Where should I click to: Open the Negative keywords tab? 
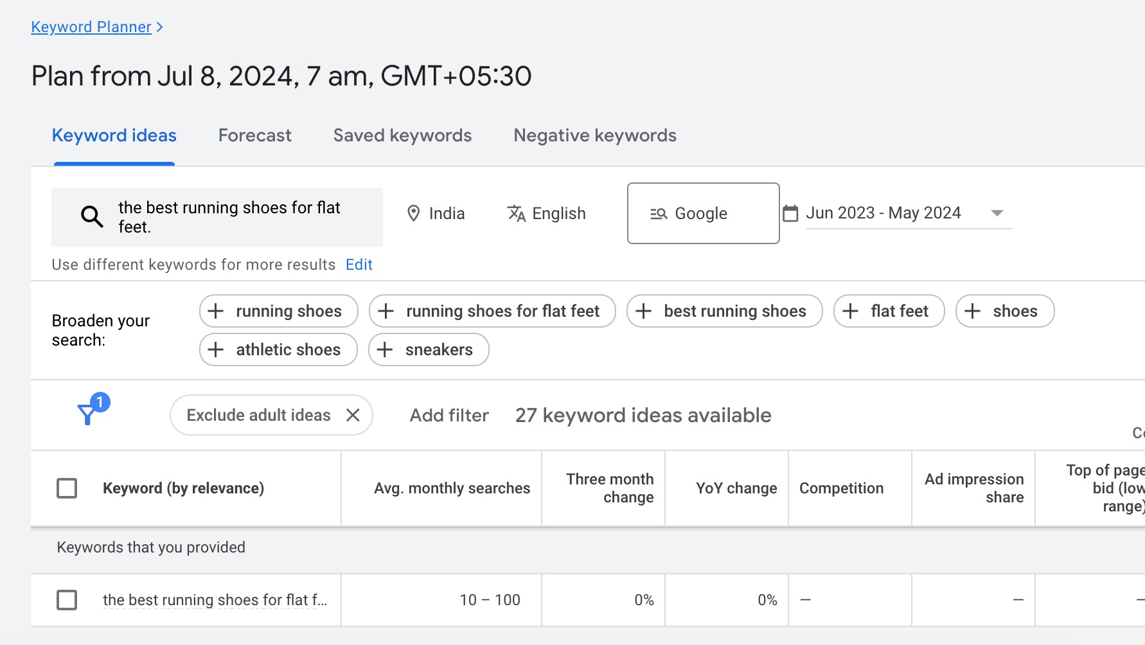595,136
